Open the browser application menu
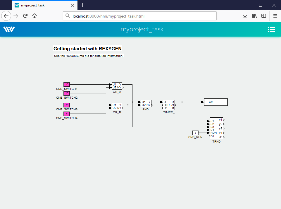This screenshot has width=281, height=209. [275, 16]
